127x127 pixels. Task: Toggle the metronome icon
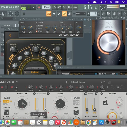[54, 7]
